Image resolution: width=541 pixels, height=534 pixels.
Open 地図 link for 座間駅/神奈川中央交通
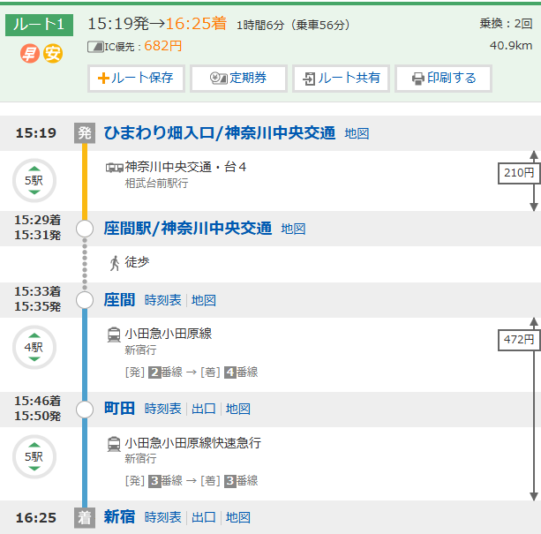click(293, 229)
